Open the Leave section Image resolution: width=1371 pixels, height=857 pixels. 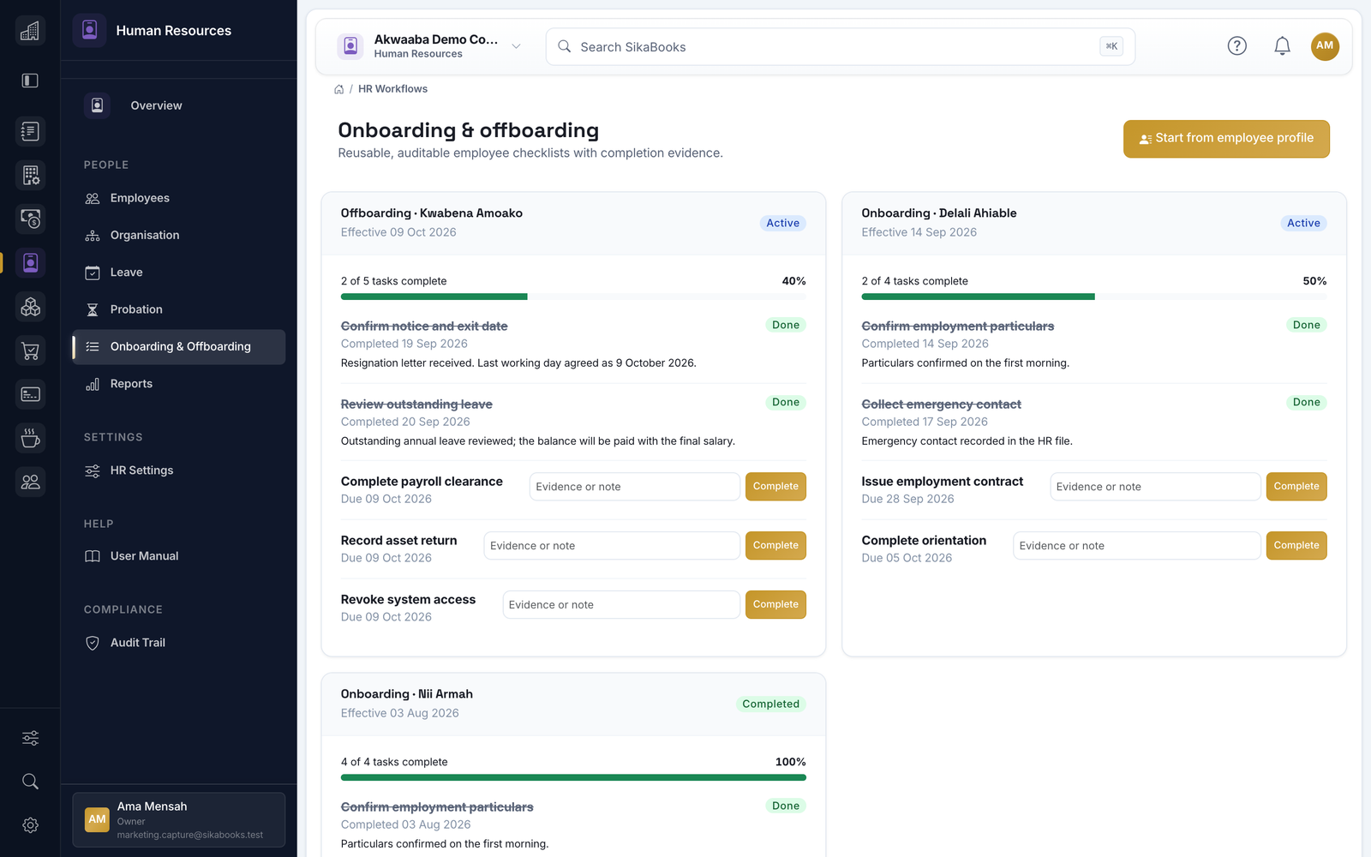pyautogui.click(x=179, y=273)
